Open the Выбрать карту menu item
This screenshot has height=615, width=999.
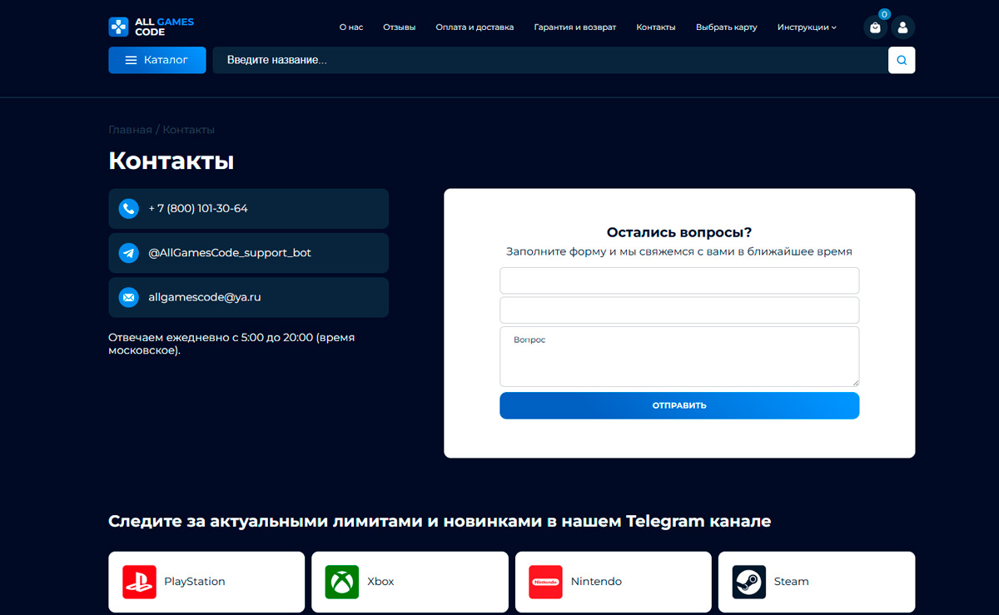pos(726,27)
